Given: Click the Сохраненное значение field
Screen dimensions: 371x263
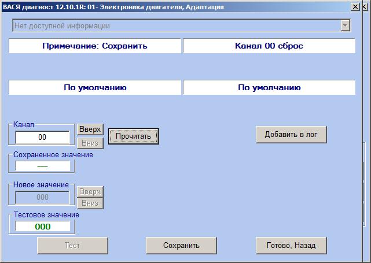Looking at the screenshot, I should tap(42, 166).
